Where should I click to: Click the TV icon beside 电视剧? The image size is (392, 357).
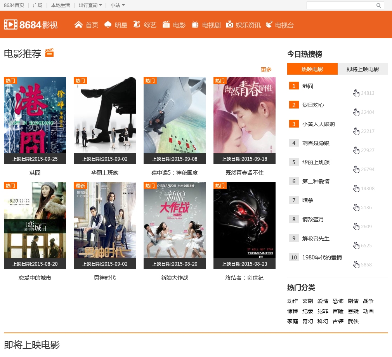point(195,24)
